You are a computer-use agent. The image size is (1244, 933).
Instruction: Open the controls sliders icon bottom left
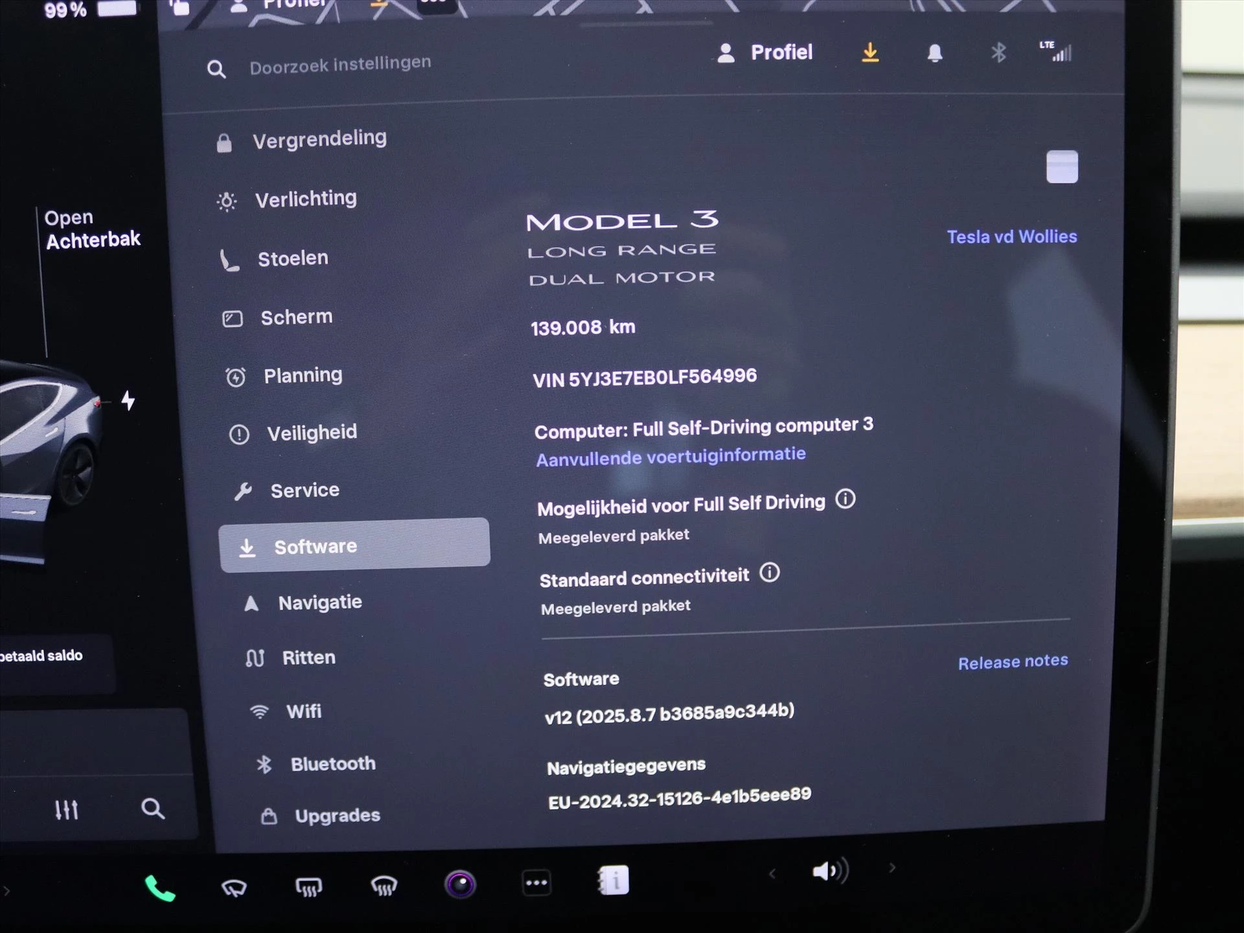pyautogui.click(x=66, y=809)
